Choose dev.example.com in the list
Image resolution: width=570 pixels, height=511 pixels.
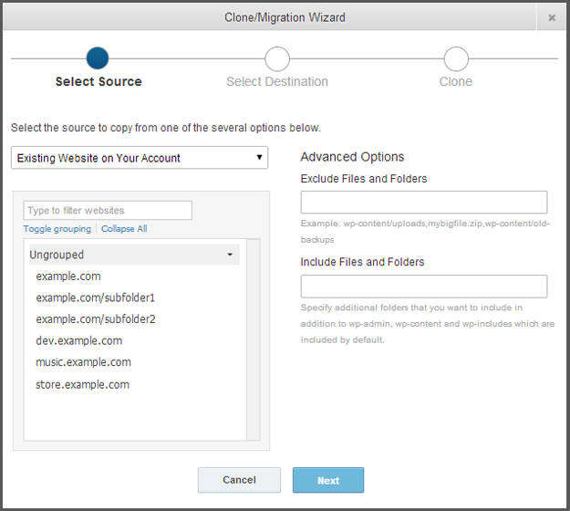(78, 341)
